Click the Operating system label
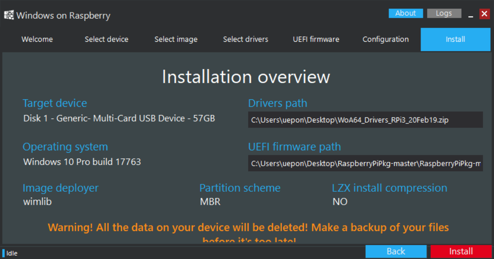 pos(65,147)
